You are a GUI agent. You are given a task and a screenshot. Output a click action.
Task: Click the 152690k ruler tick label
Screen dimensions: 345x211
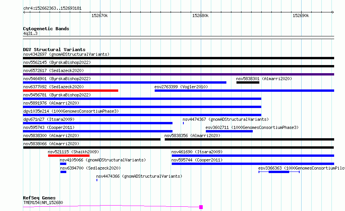pyautogui.click(x=301, y=16)
